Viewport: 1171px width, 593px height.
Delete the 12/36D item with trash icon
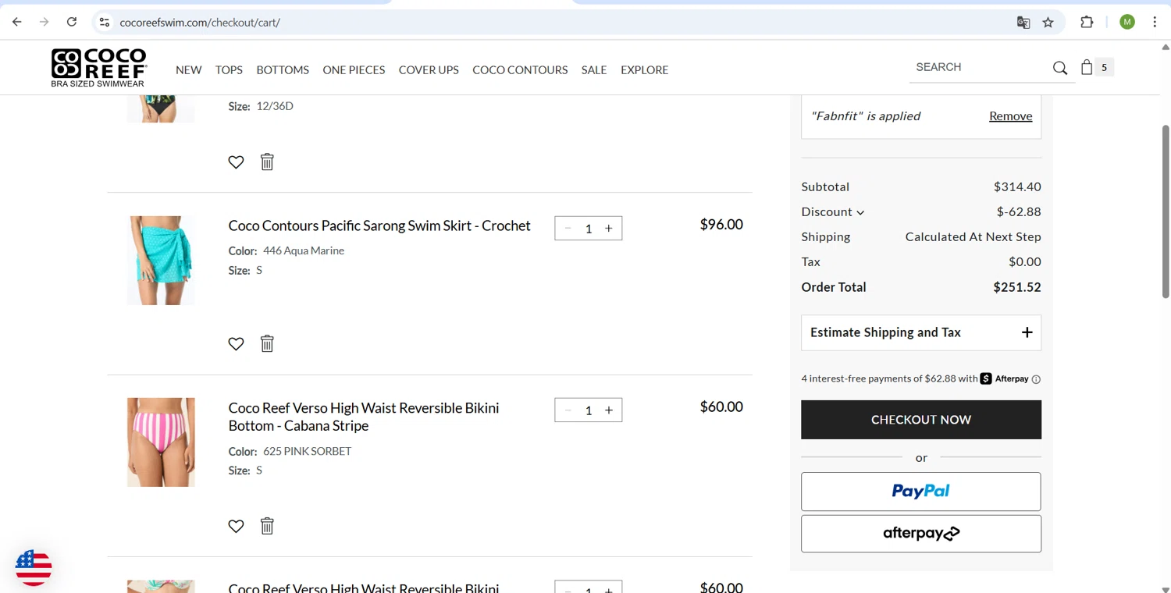pos(267,162)
